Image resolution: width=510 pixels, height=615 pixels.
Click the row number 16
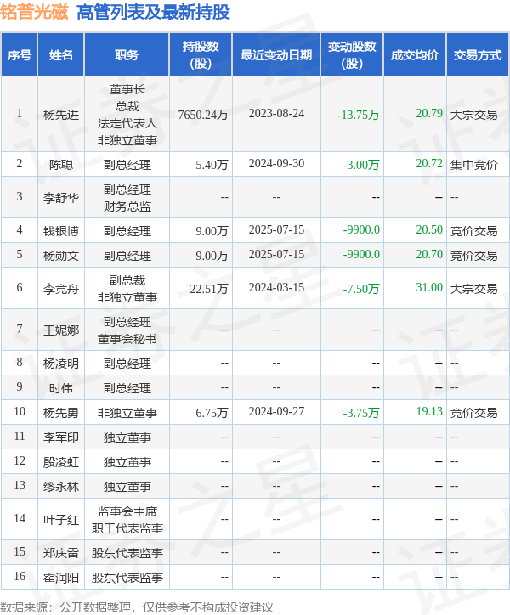(20, 577)
